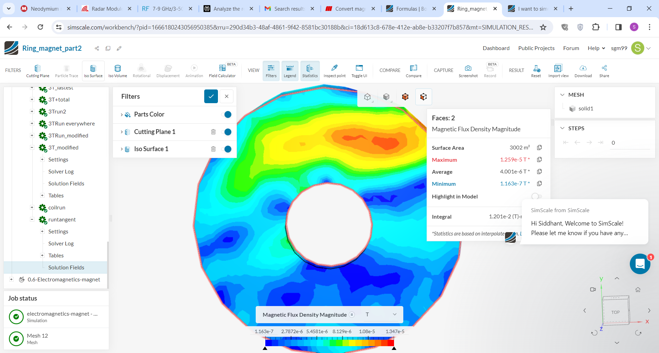The image size is (659, 353).
Task: Toggle Cutting Plane 1 visibility switch
Action: [x=227, y=132]
